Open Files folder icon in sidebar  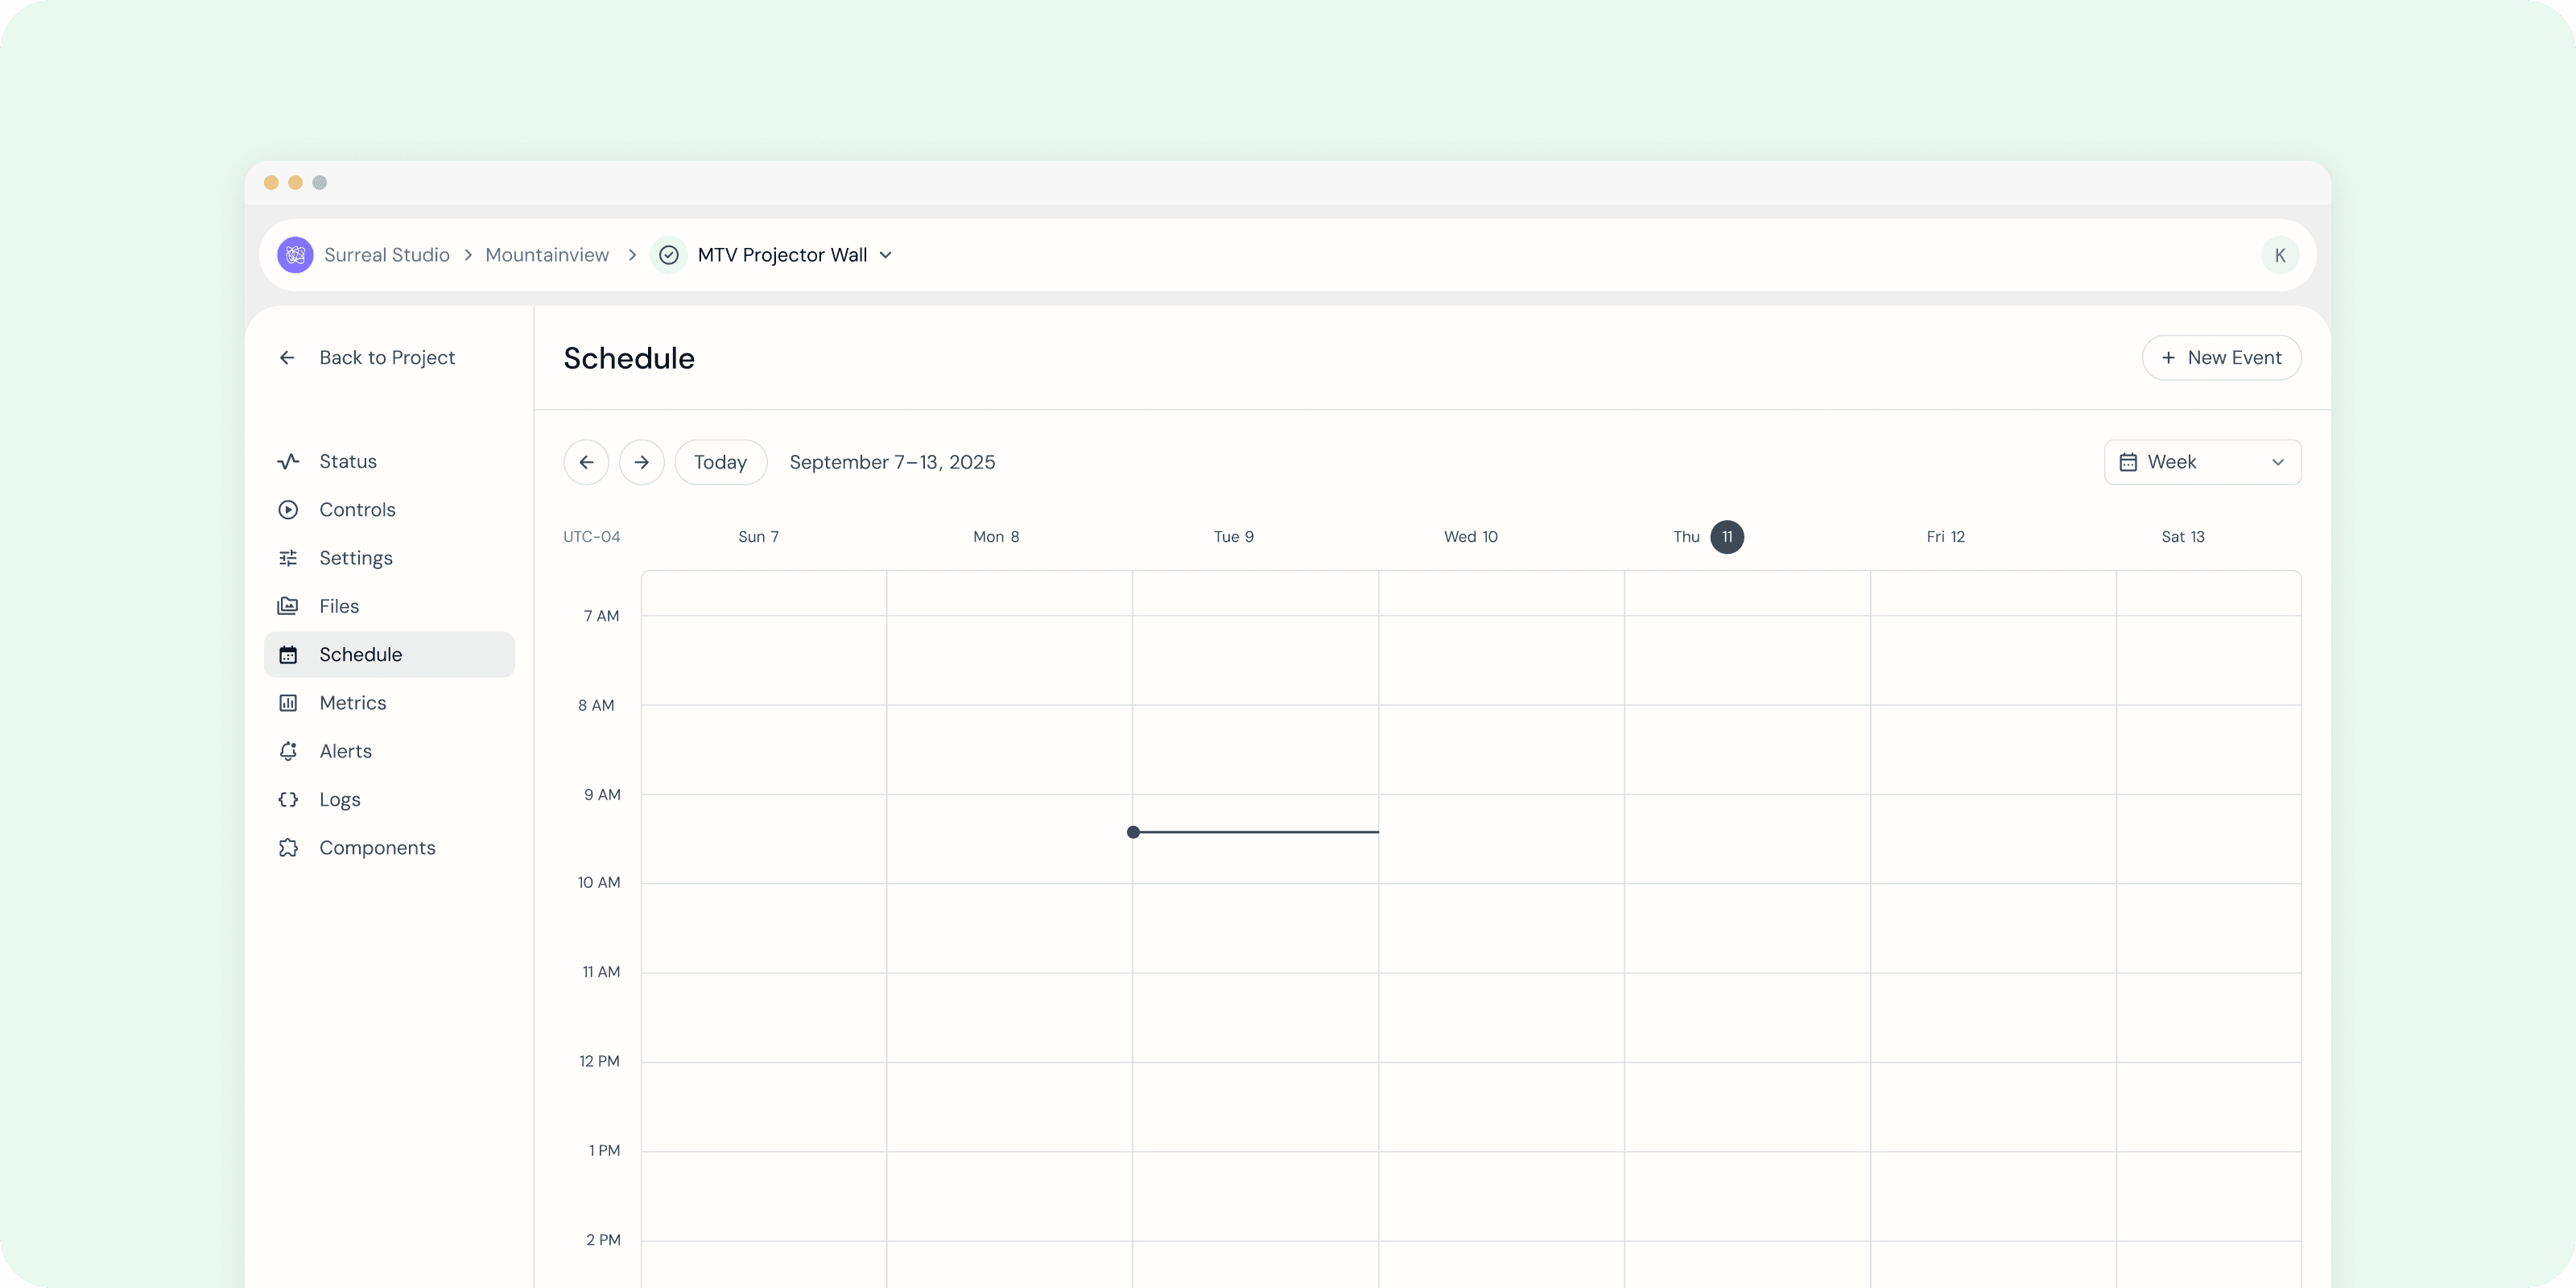point(288,606)
